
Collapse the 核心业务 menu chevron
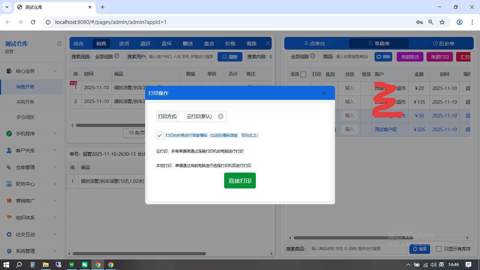point(54,71)
